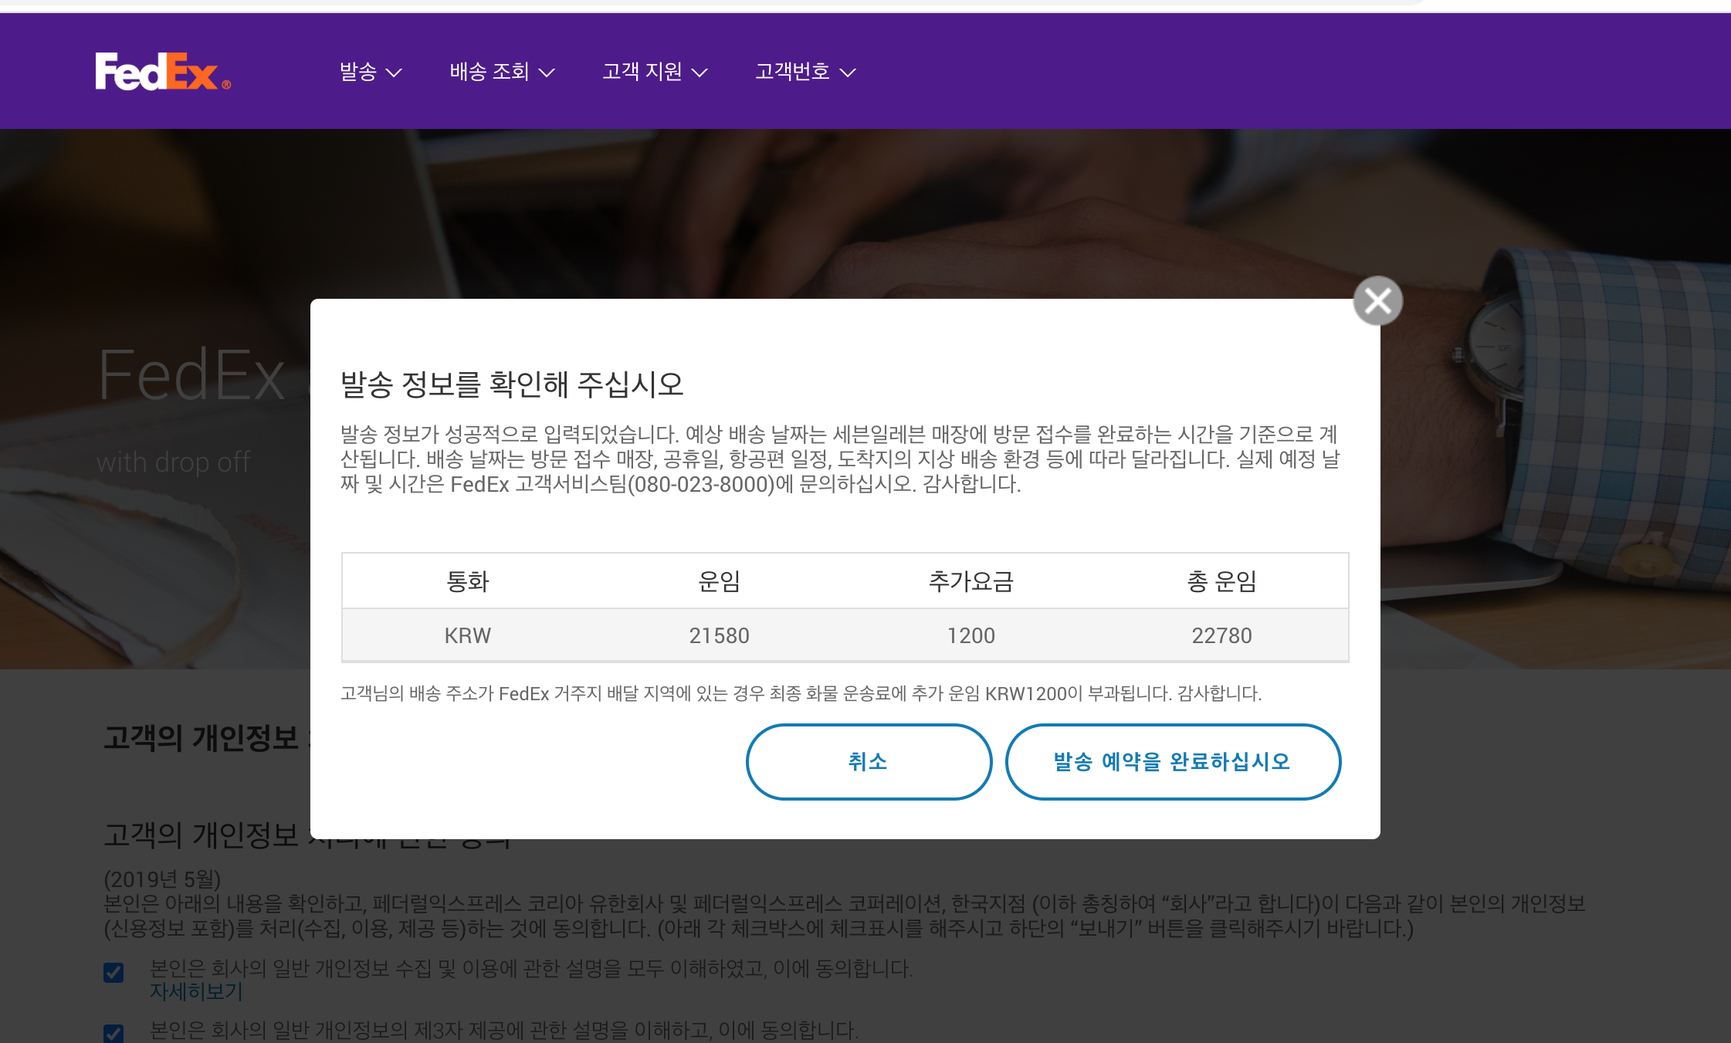Toggle the third-party provision consent checkbox

click(113, 1033)
